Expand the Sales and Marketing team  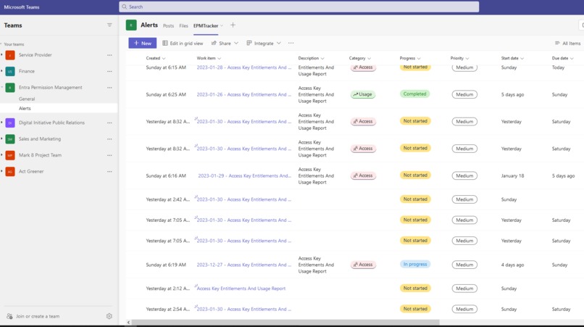2,139
